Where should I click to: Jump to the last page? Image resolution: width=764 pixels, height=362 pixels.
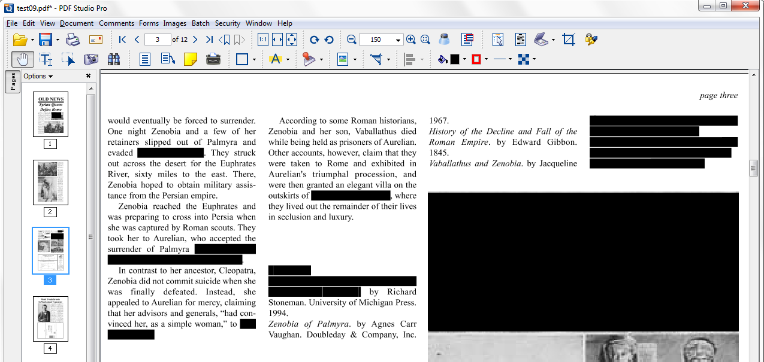[x=209, y=39]
